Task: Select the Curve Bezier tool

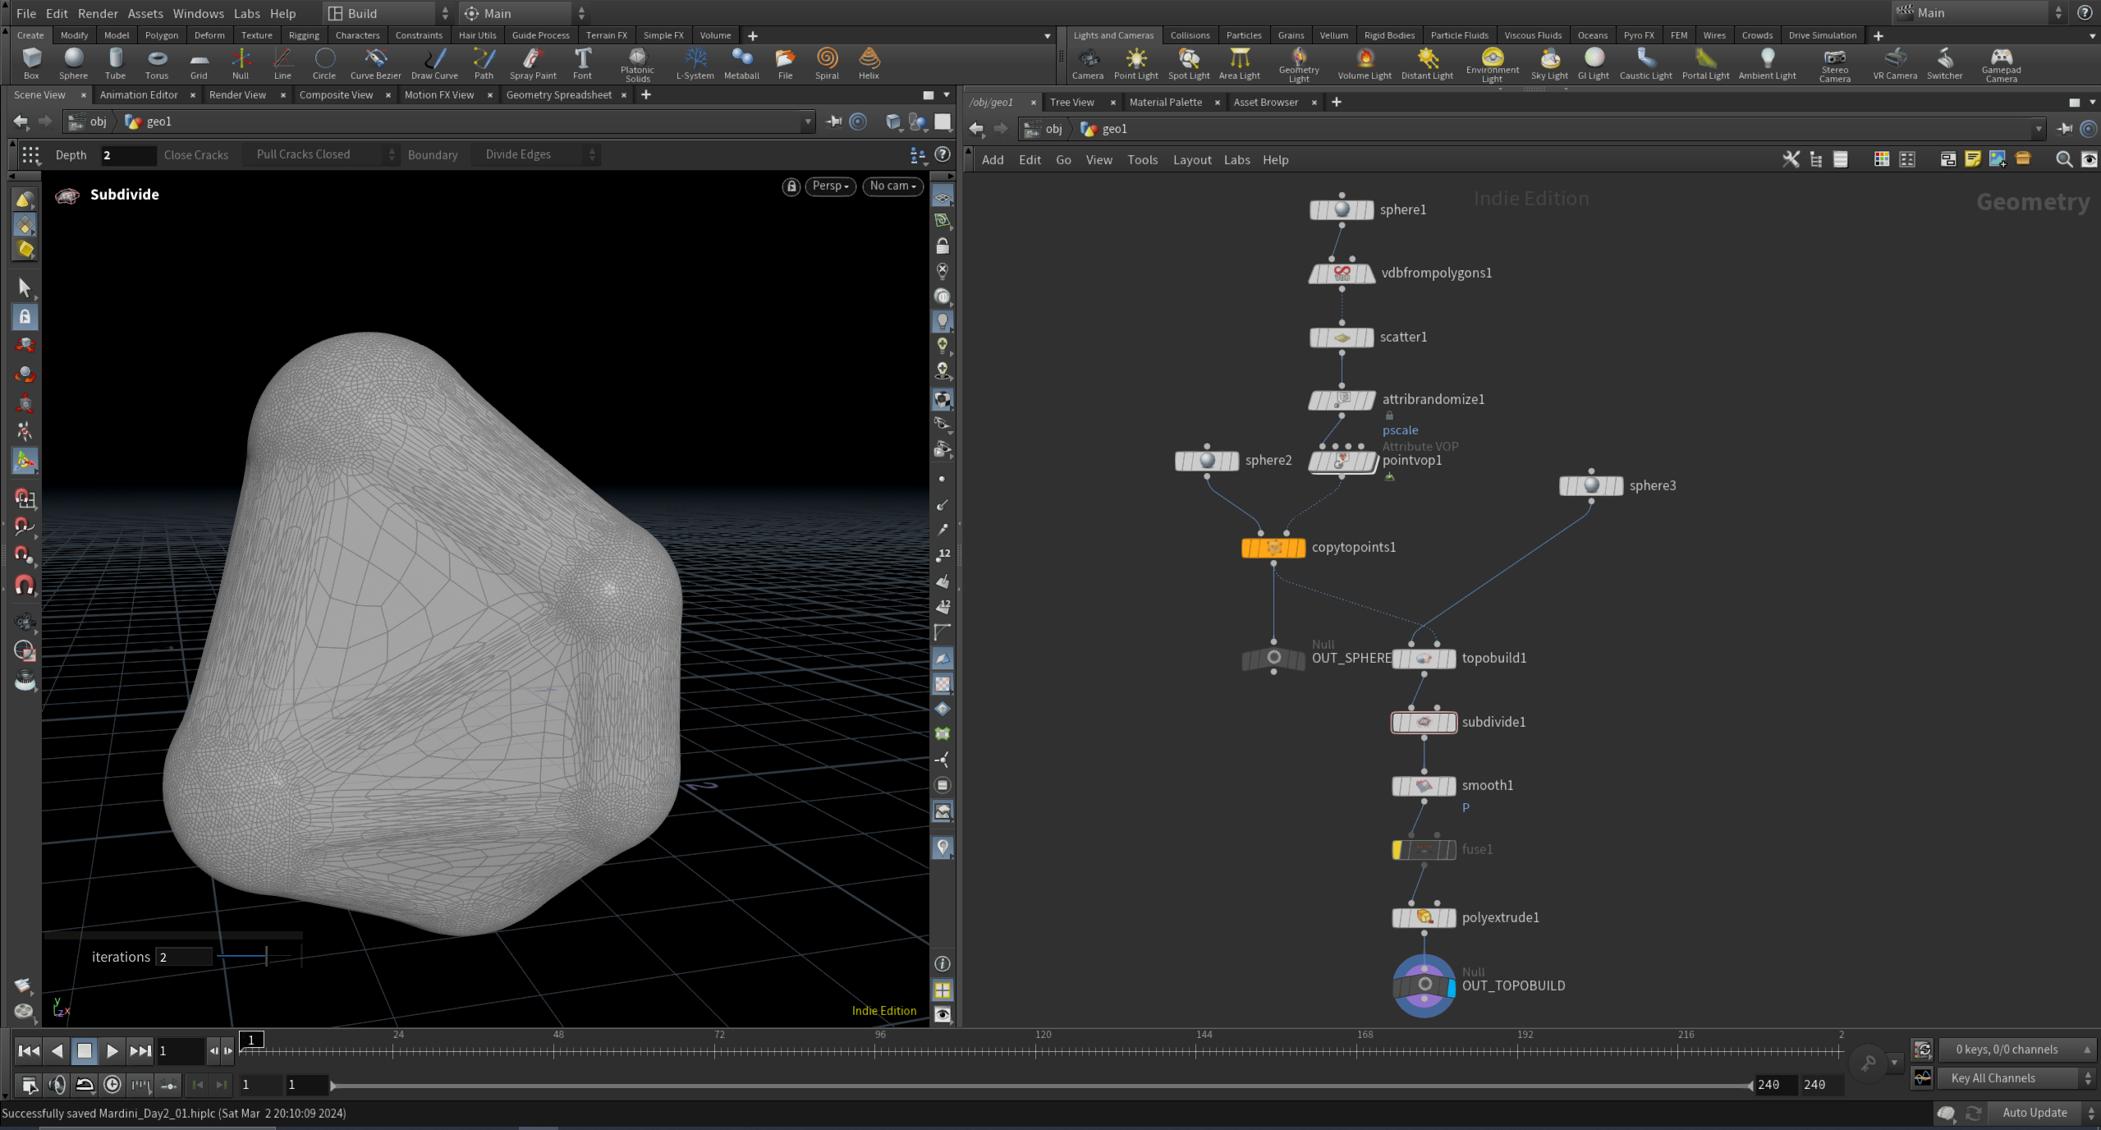Action: (375, 63)
